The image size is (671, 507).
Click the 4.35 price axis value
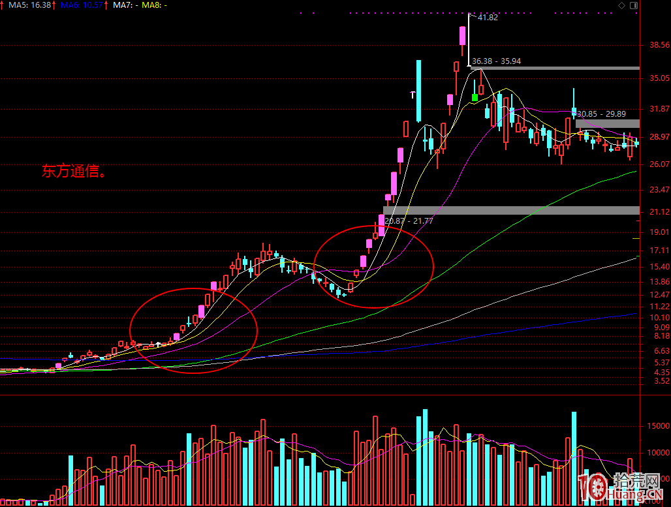[662, 373]
